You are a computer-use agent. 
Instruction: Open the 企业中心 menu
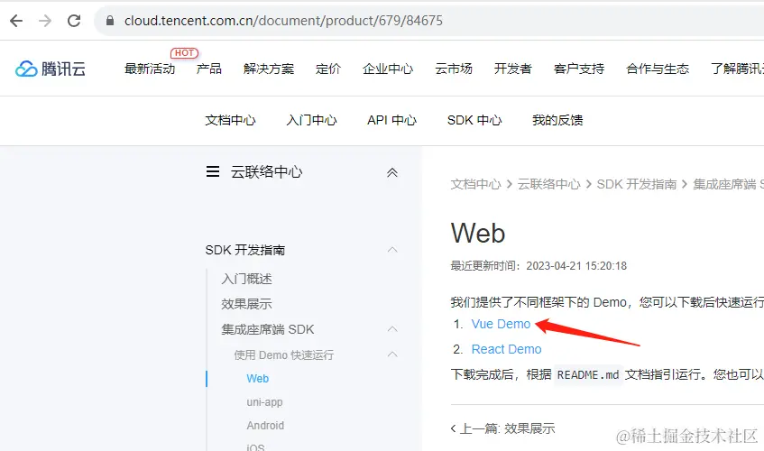388,69
